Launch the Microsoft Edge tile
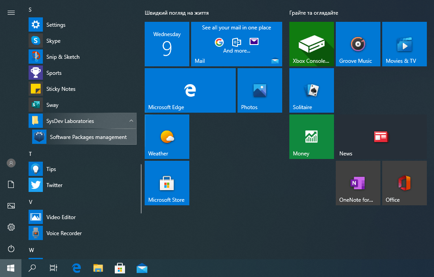 190,90
